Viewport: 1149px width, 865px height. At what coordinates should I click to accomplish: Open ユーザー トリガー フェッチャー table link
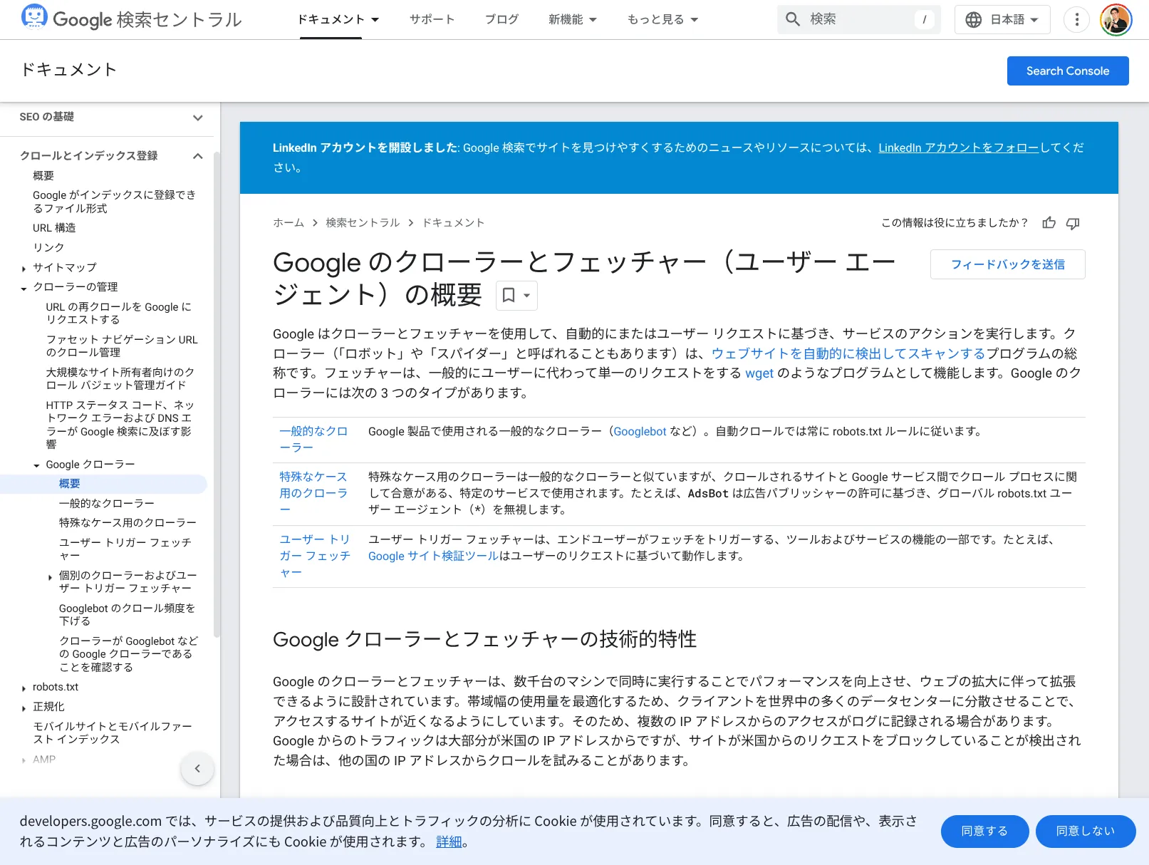tap(315, 556)
